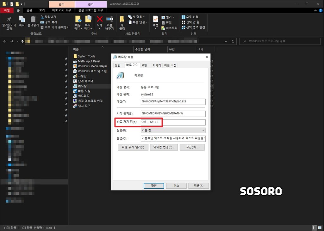324x231 pixels.
Task: Open the 바로 가기 도구 ribbon tab
Action: pyautogui.click(x=62, y=10)
